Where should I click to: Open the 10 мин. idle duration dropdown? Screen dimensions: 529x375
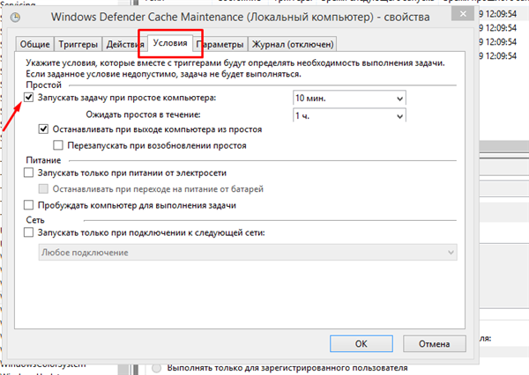349,99
